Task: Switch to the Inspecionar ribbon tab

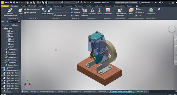Action: (57, 6)
